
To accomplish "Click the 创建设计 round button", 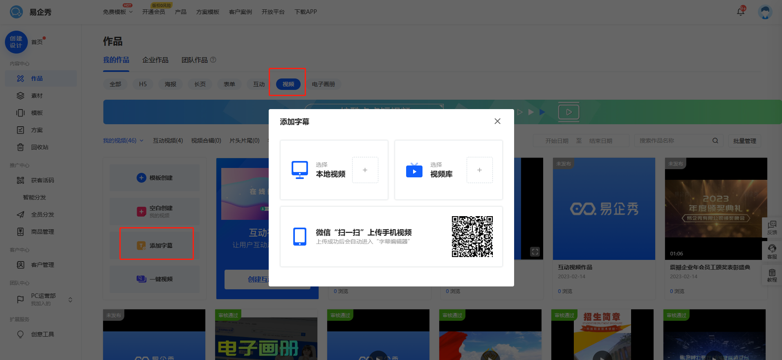I will point(16,42).
